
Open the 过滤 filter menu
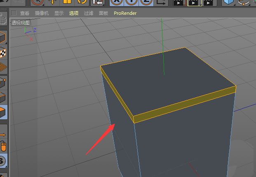[89, 13]
